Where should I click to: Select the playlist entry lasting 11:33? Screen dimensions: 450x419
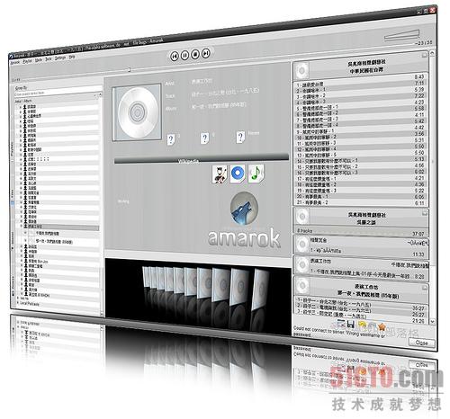(x=362, y=247)
